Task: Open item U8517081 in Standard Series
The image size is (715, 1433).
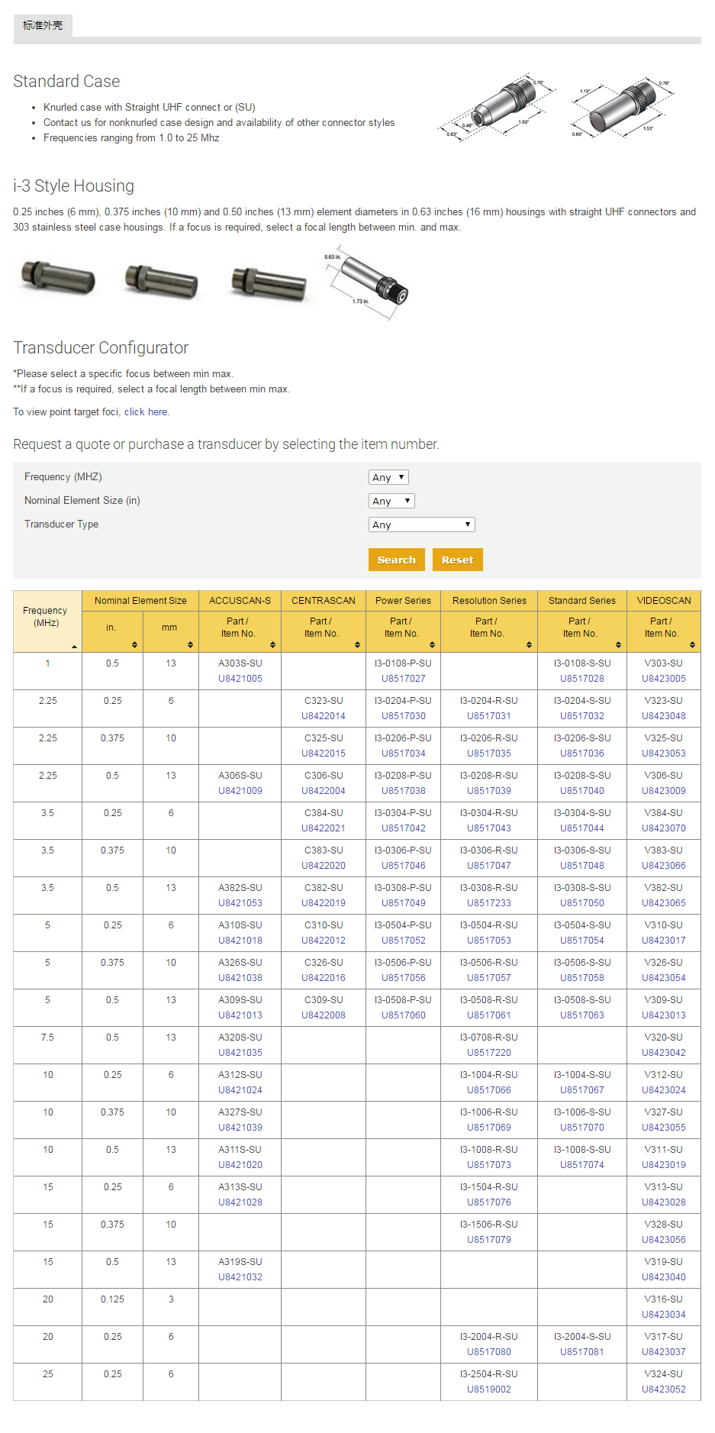Action: click(581, 1352)
